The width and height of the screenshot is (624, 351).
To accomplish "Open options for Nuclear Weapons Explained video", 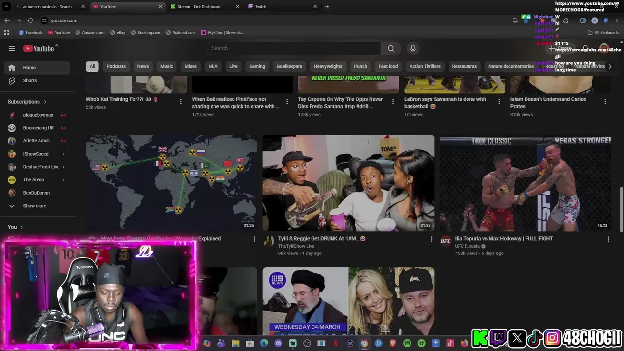I will pos(254,239).
